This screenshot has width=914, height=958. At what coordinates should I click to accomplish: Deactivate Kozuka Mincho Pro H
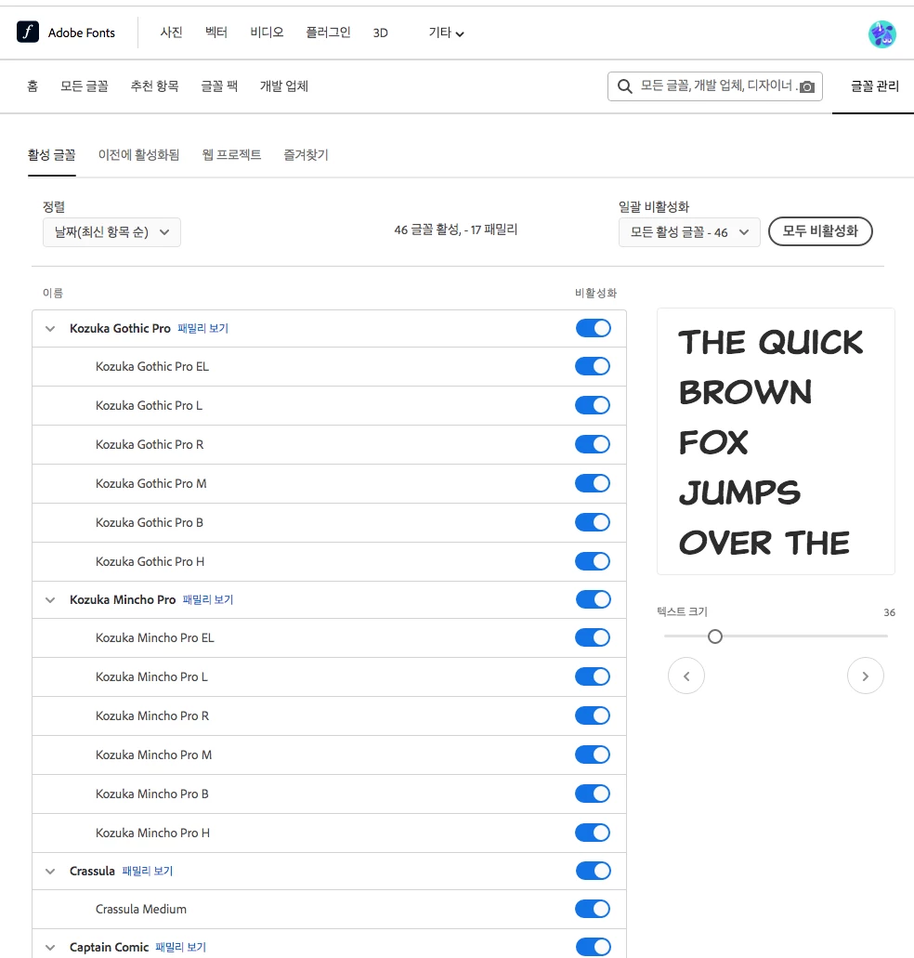pyautogui.click(x=593, y=833)
